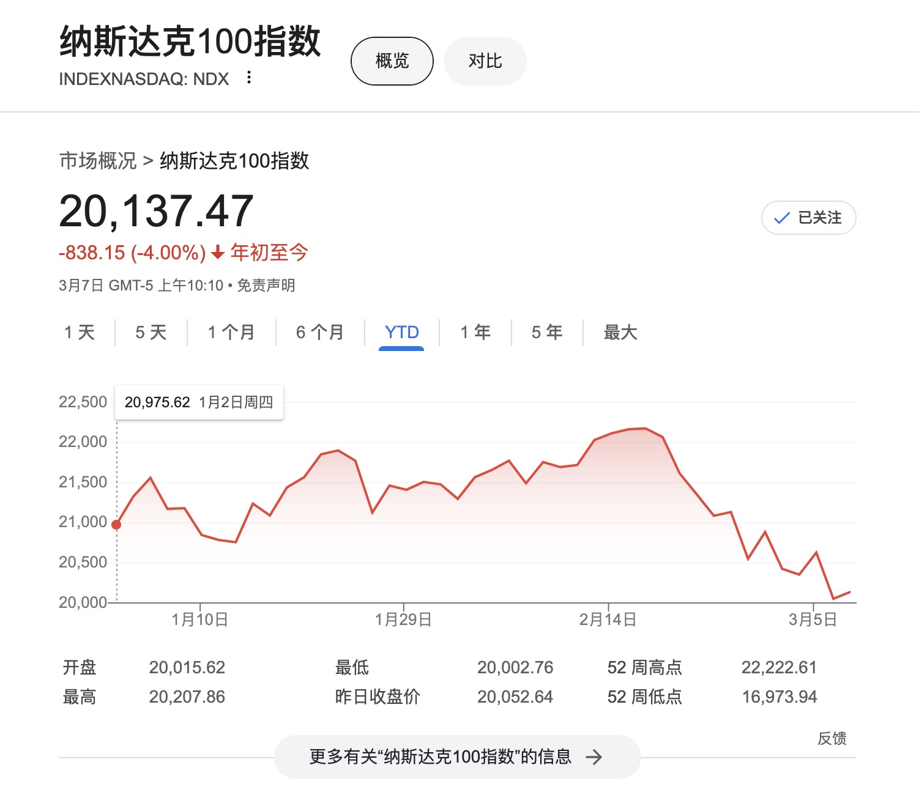Click the timestamp 3月7日 GMT-5 上午10:10

coord(141,286)
